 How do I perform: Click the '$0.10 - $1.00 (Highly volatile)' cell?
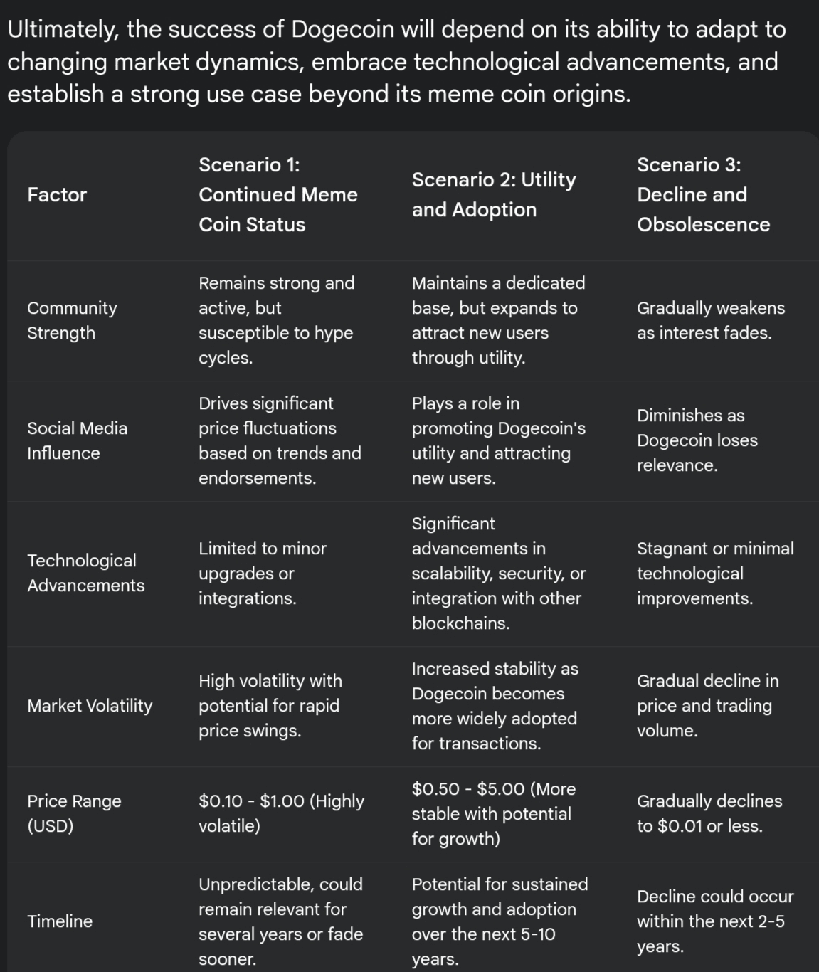pyautogui.click(x=281, y=813)
